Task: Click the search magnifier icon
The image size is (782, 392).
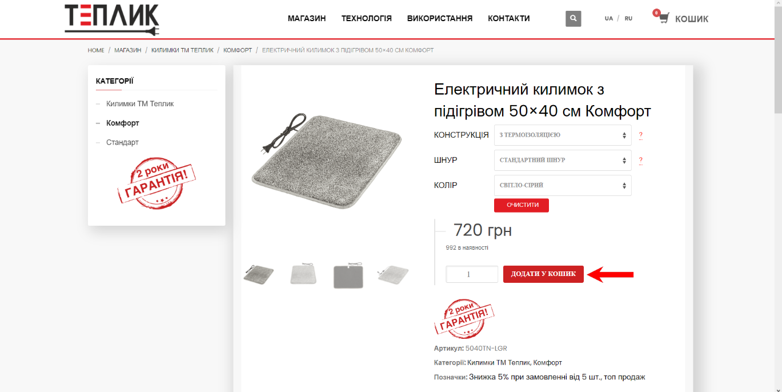Action: coord(573,18)
